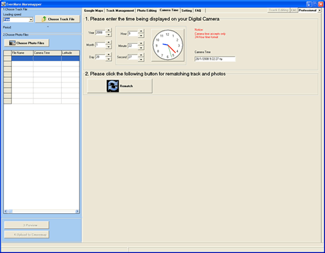The width and height of the screenshot is (325, 253).
Task: Click the EveMore Moremapper title bar icon
Action: (x=3, y=4)
